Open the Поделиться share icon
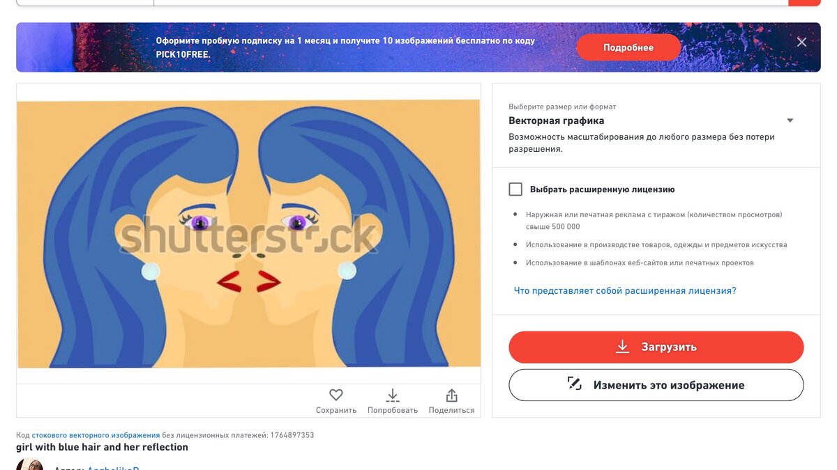The height and width of the screenshot is (470, 837). tap(451, 395)
